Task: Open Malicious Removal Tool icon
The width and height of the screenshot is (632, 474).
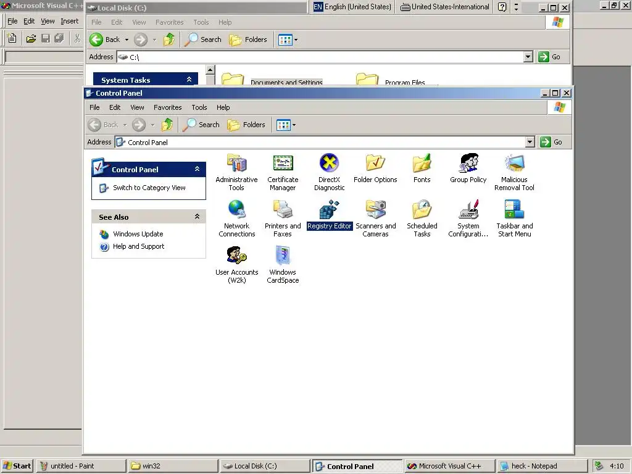Action: (x=514, y=163)
